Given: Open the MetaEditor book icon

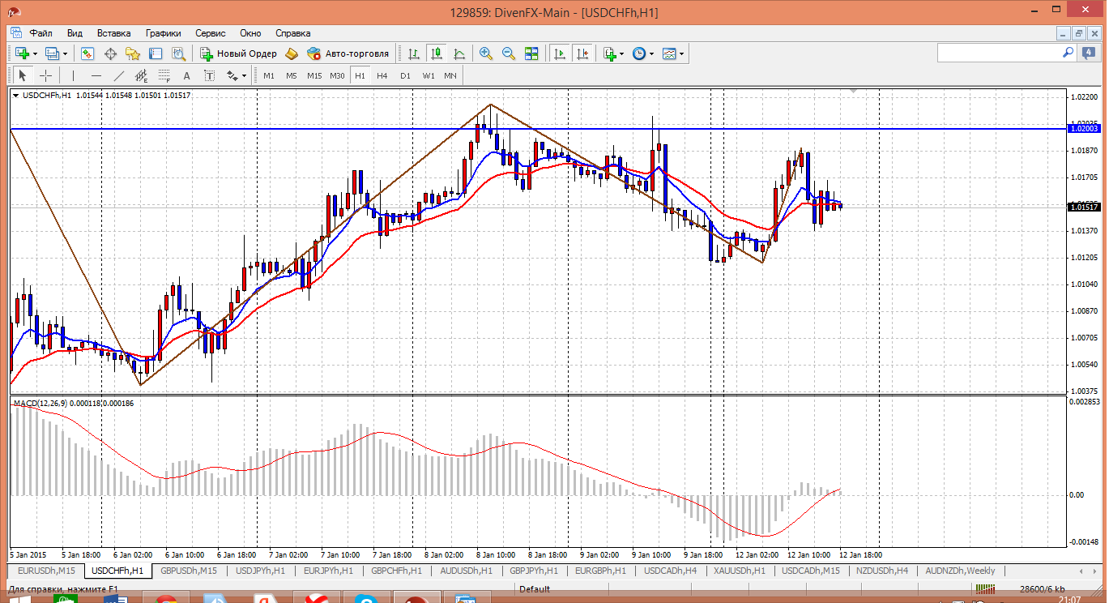Looking at the screenshot, I should coord(292,53).
